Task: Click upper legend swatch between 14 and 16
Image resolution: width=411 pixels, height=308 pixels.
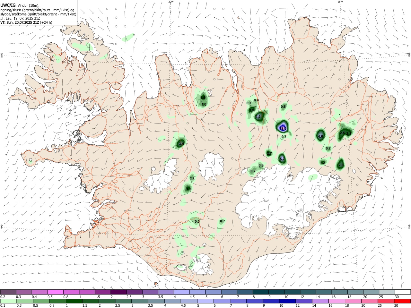Action: tap(324, 292)
